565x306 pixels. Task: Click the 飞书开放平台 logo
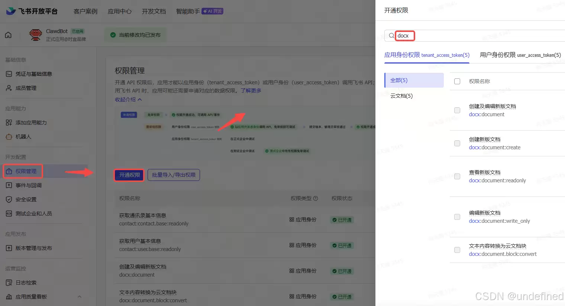[x=32, y=11]
